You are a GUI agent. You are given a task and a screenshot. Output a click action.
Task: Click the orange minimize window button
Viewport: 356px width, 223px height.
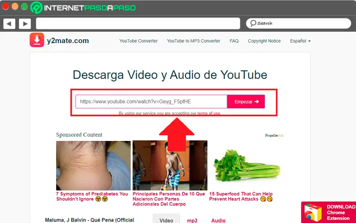pyautogui.click(x=15, y=6)
